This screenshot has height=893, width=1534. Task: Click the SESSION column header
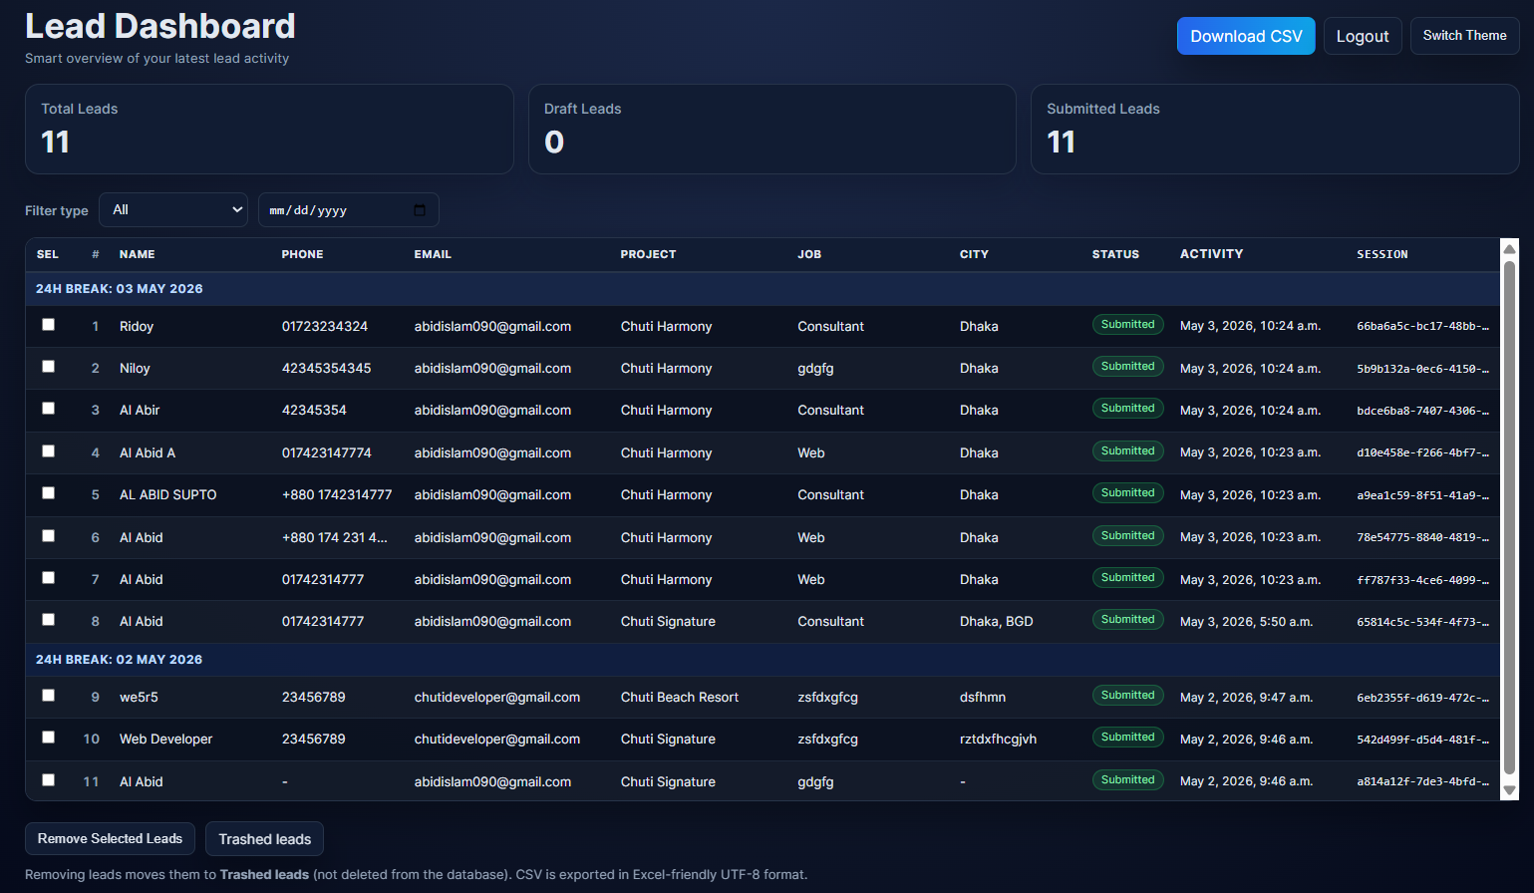[x=1381, y=254]
